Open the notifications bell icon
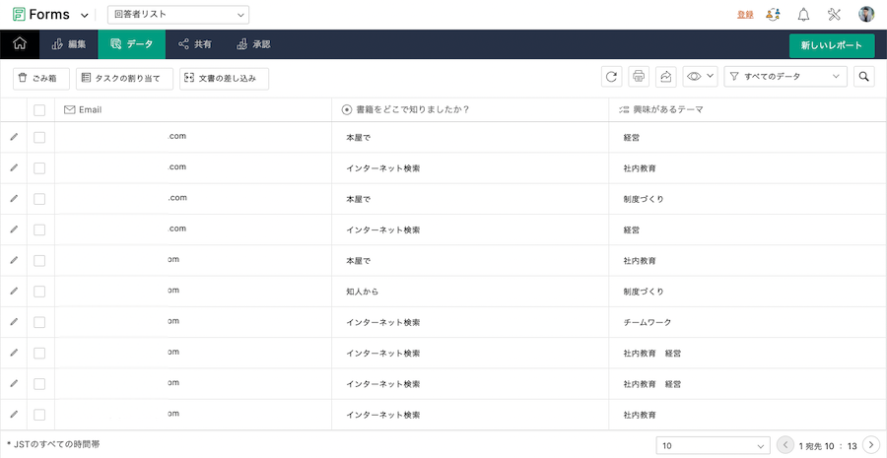This screenshot has width=887, height=458. [x=803, y=15]
